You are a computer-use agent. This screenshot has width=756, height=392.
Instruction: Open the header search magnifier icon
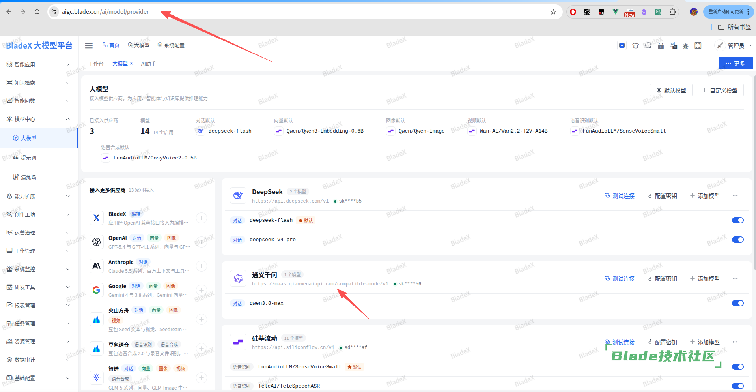[x=648, y=46]
